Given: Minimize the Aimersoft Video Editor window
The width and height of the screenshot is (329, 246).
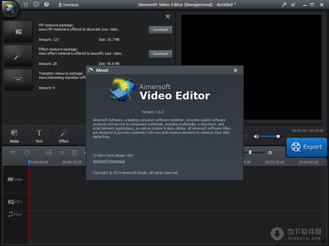Looking at the screenshot, I should [x=304, y=4].
